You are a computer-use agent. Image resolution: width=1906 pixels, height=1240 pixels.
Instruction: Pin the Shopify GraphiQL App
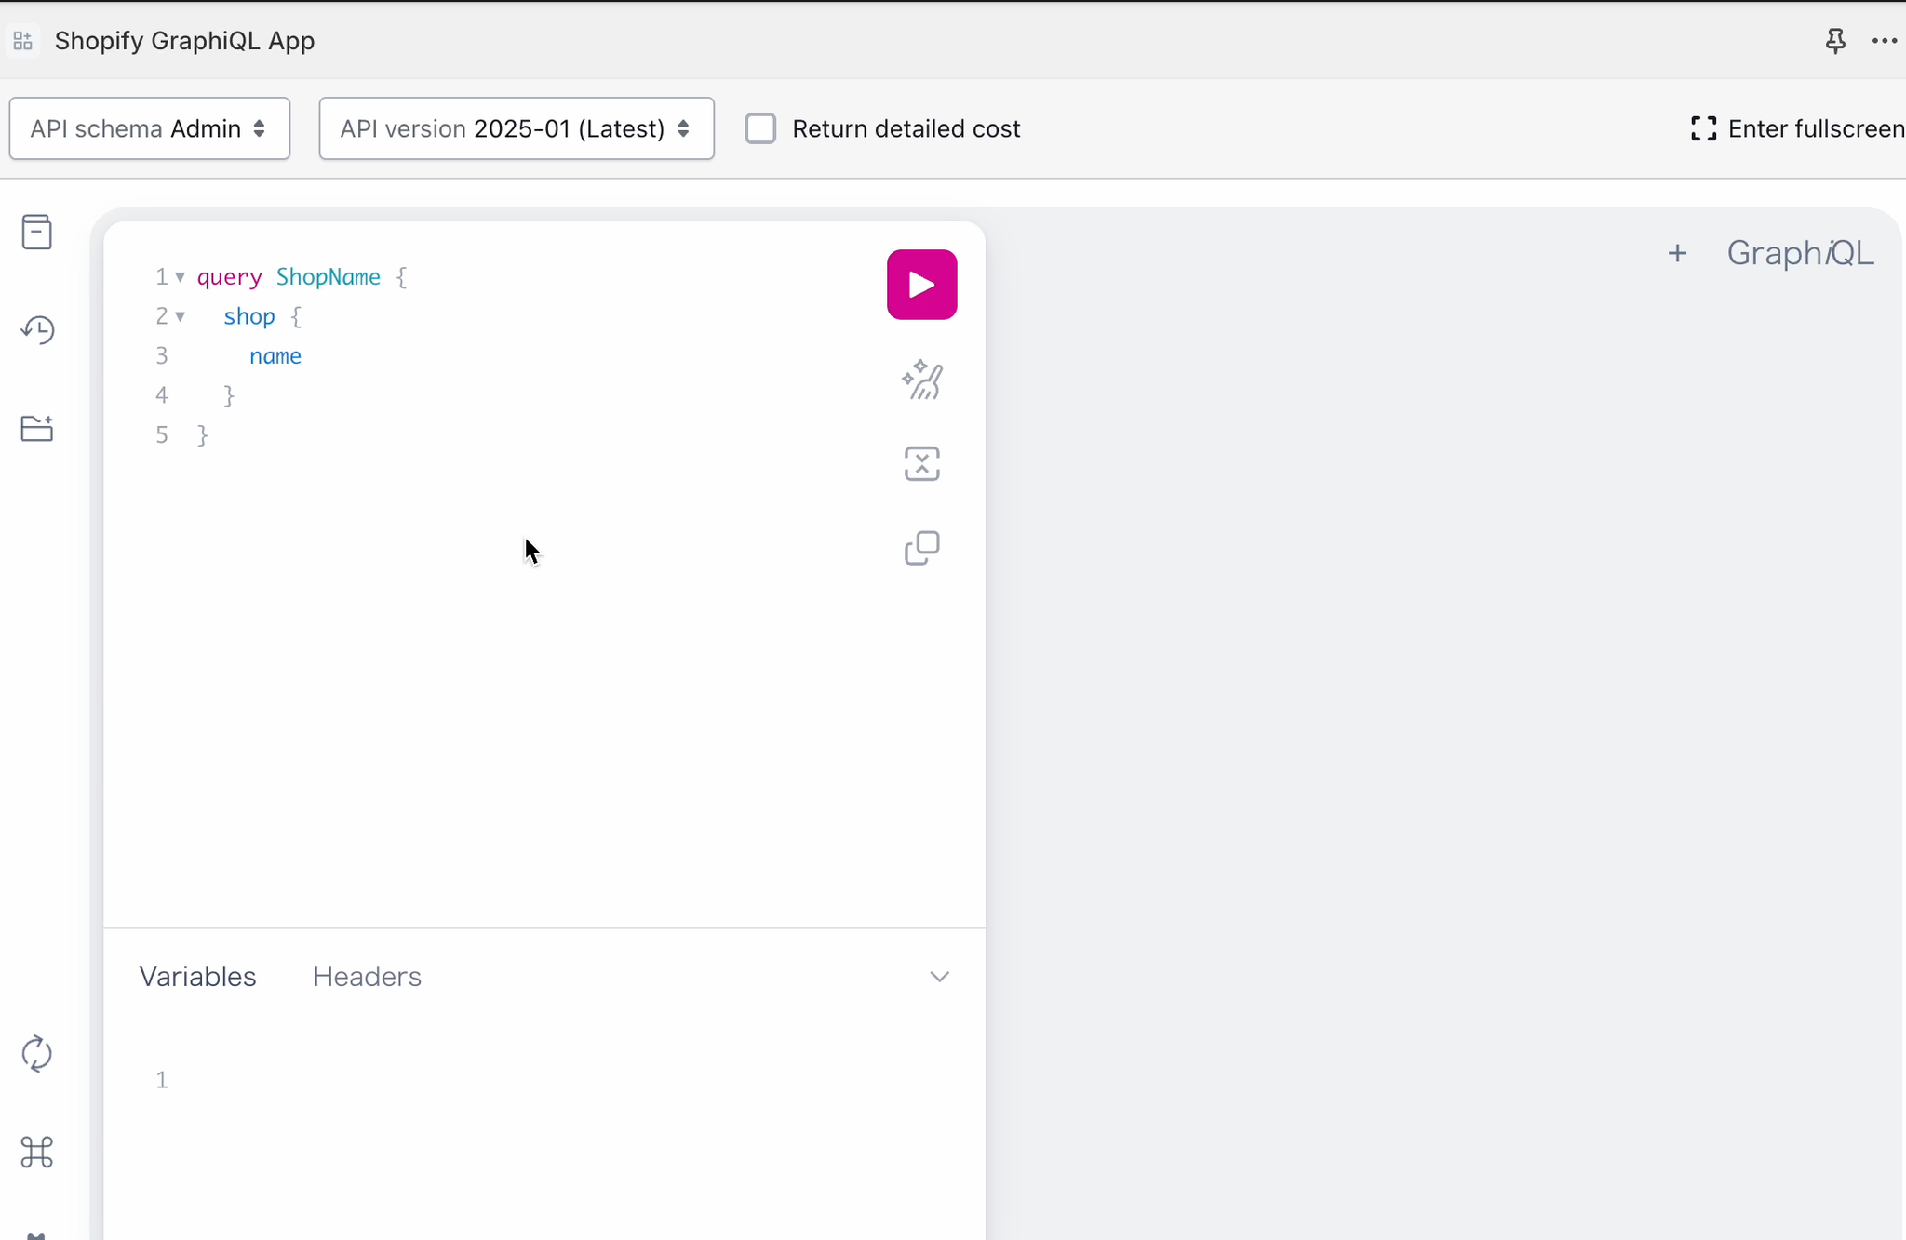pos(1835,41)
